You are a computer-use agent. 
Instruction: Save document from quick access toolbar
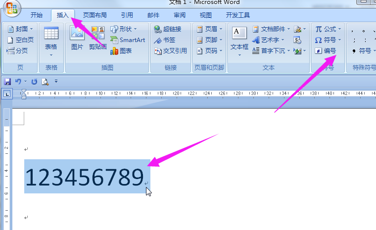point(7,82)
